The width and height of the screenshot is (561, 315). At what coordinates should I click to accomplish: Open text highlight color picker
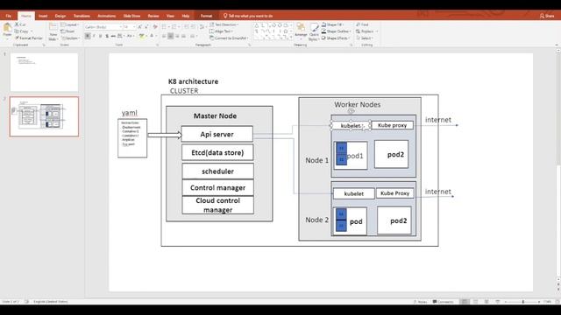coord(142,36)
